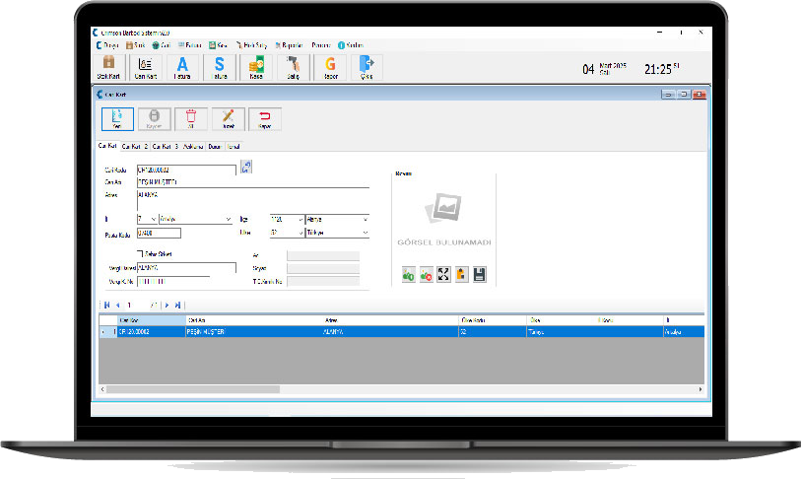
Task: Click the trash can Sil icon
Action: click(190, 119)
